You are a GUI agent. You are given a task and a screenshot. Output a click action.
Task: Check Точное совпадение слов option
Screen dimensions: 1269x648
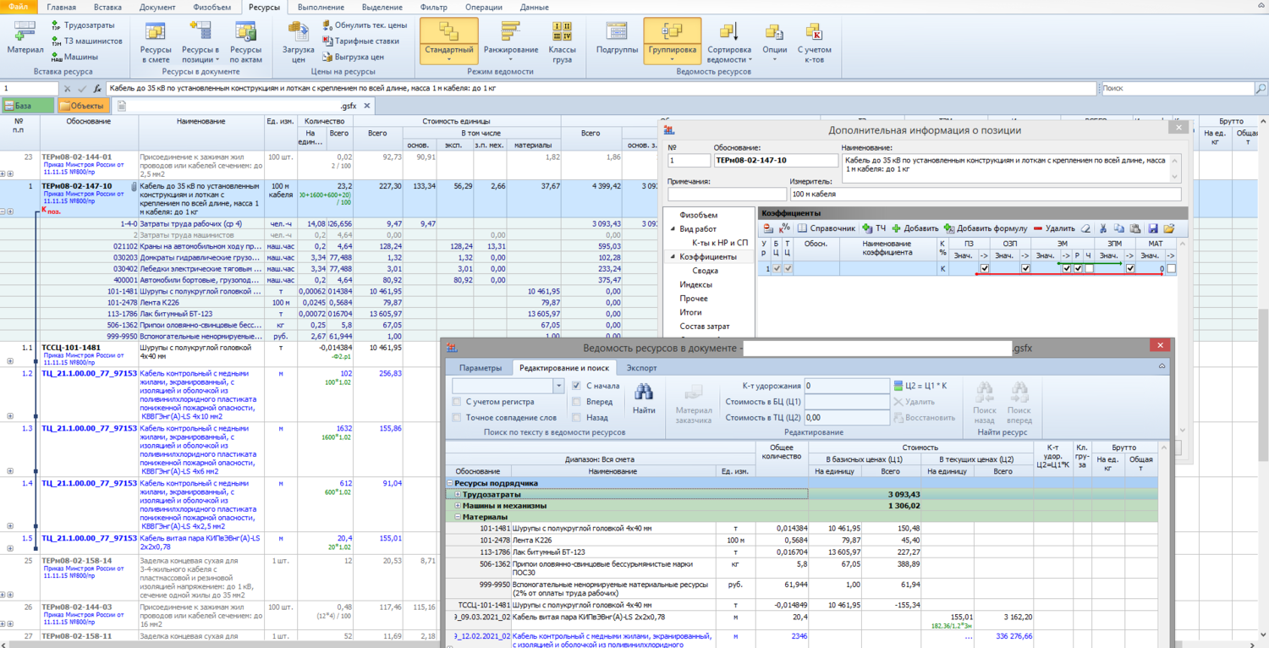click(457, 418)
